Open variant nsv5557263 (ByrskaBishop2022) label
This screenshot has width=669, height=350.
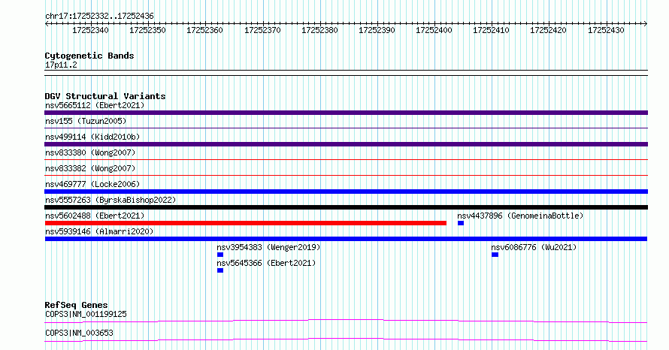coord(110,200)
